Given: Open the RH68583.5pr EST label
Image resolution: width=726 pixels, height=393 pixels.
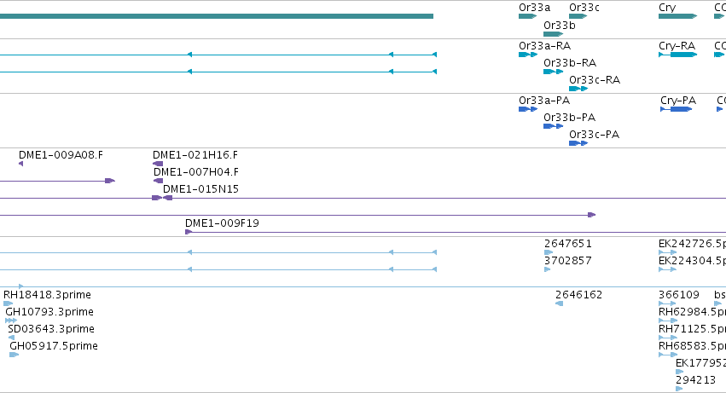Looking at the screenshot, I should tap(692, 347).
